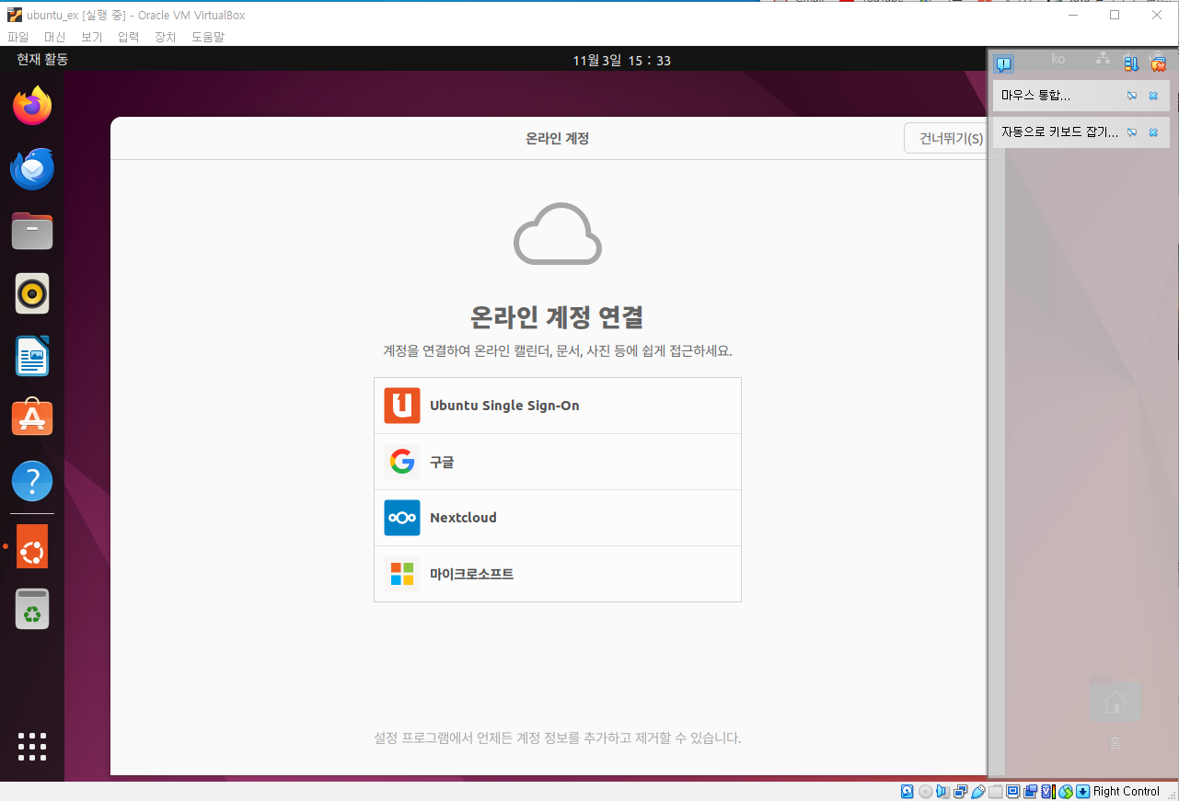This screenshot has height=801, width=1179.
Task: Click the keyboard capture arrow status icon
Action: pyautogui.click(x=1083, y=791)
